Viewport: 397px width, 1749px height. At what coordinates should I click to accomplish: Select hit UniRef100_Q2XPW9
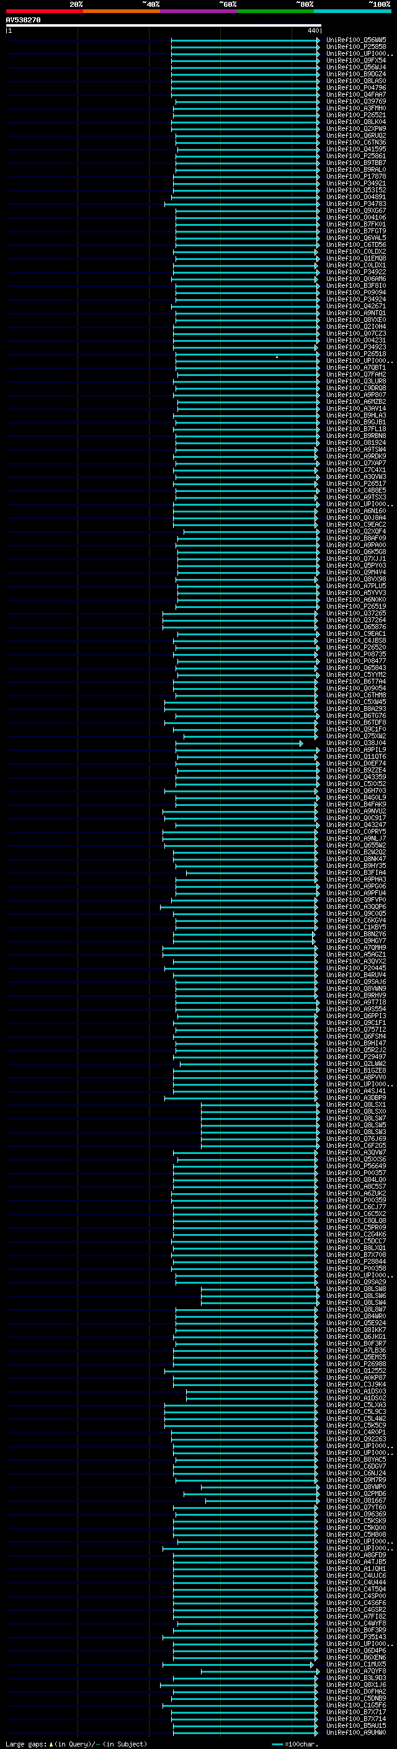point(356,129)
